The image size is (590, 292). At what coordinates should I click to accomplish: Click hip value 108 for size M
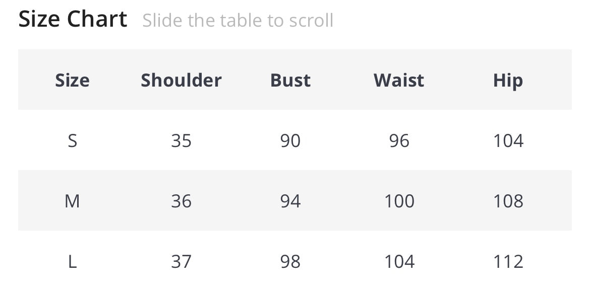click(508, 201)
